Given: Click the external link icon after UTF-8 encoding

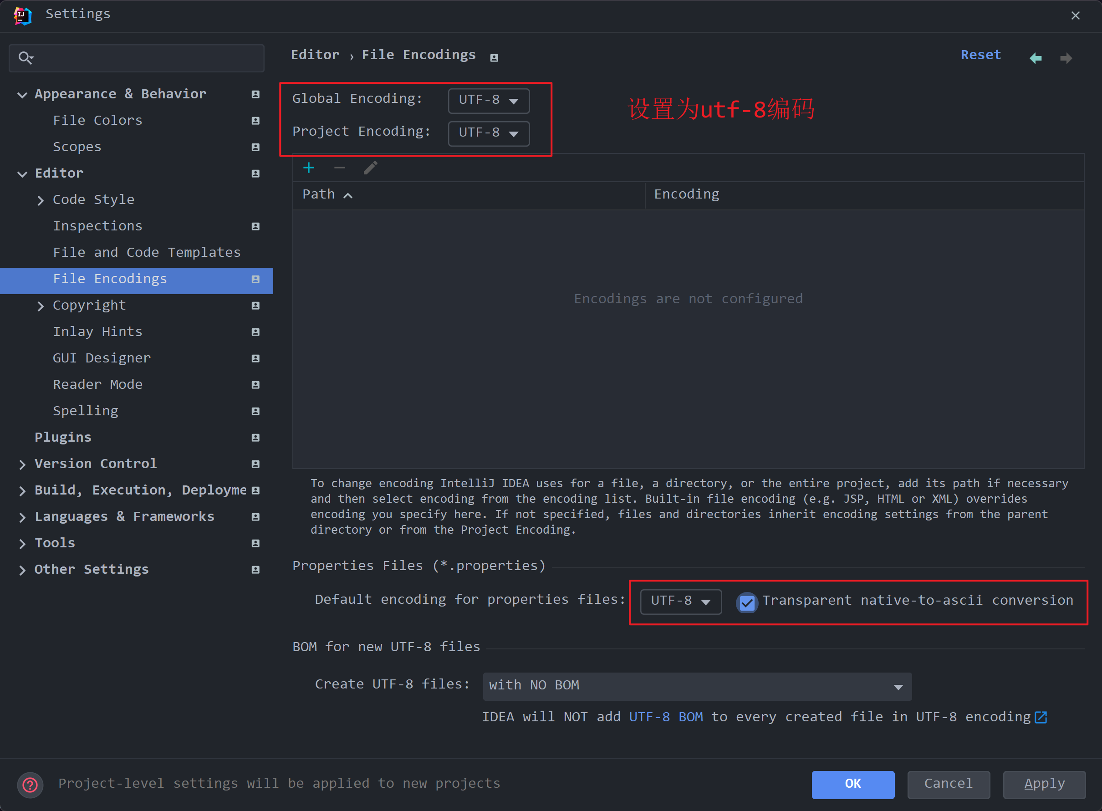Looking at the screenshot, I should [x=1041, y=717].
